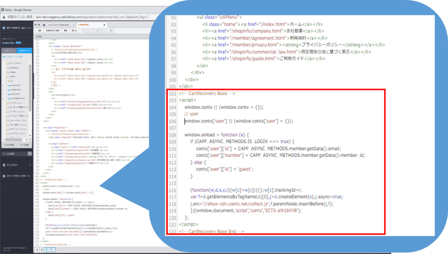Viewport: 448px width, 254px height.
Task: Click the page search magnifier icon
Action: coord(30,154)
